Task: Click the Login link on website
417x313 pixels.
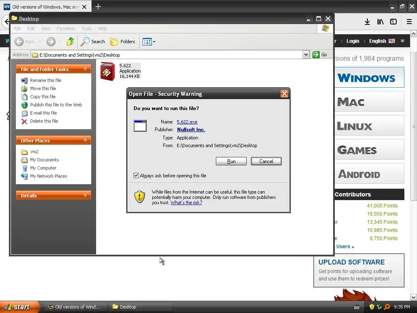Action: tap(353, 41)
